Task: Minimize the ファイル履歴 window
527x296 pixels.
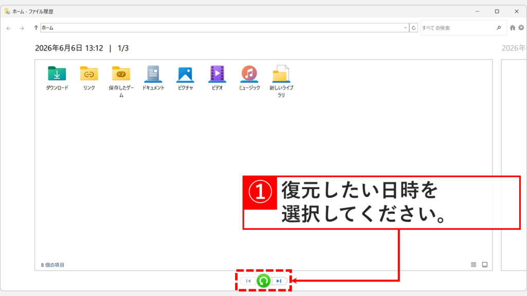Action: 477,11
